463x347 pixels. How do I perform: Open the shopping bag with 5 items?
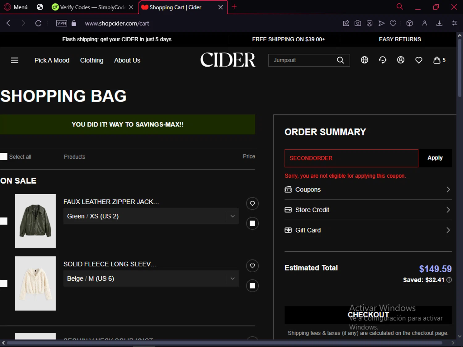[x=439, y=60]
